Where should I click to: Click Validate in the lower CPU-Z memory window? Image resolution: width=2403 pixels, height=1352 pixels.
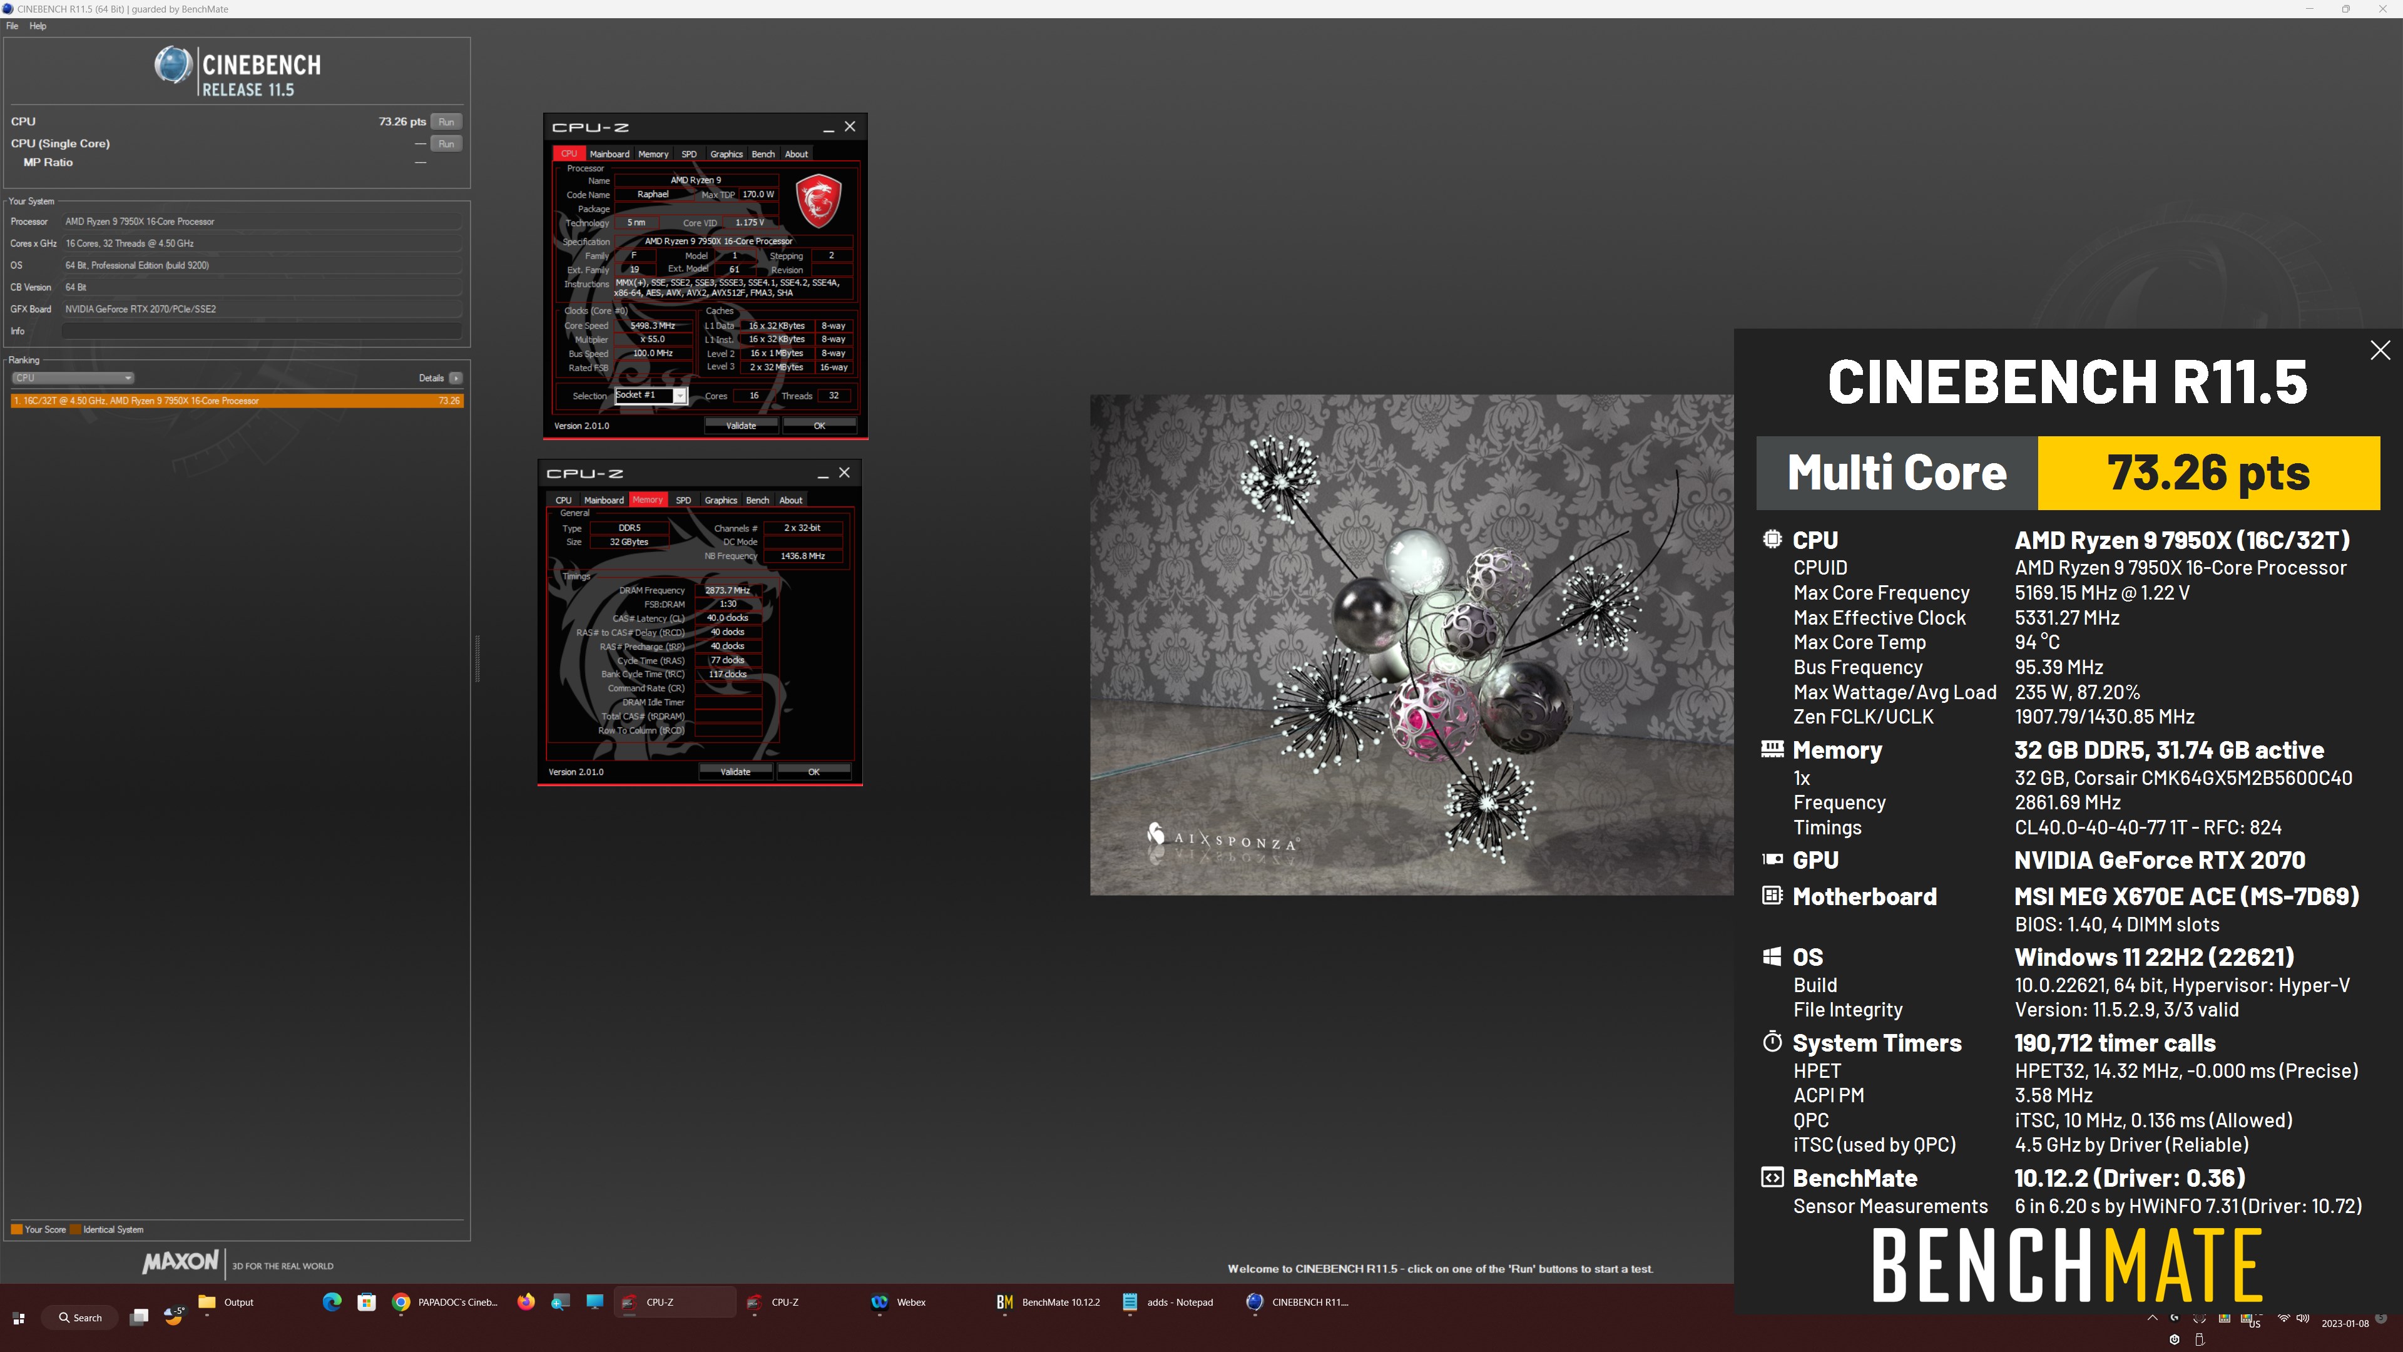coord(735,772)
